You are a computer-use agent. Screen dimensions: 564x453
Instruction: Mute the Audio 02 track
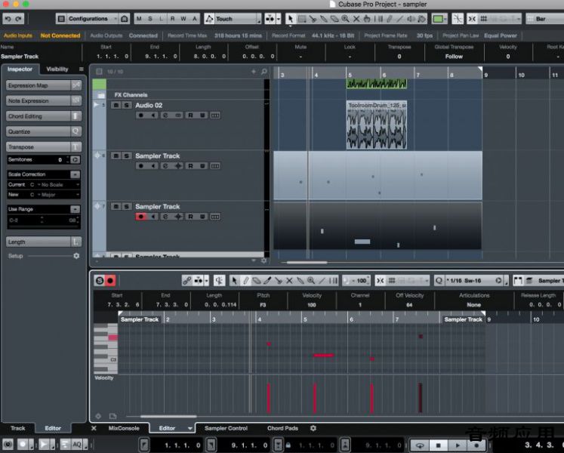(x=116, y=106)
